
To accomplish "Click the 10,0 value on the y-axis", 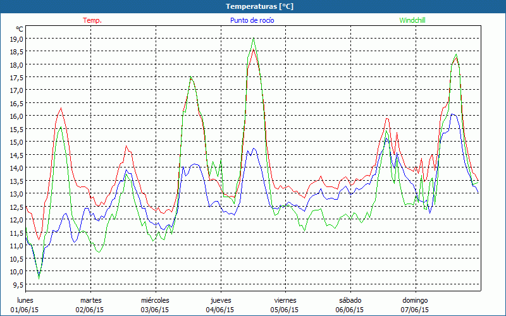I will click(x=16, y=272).
